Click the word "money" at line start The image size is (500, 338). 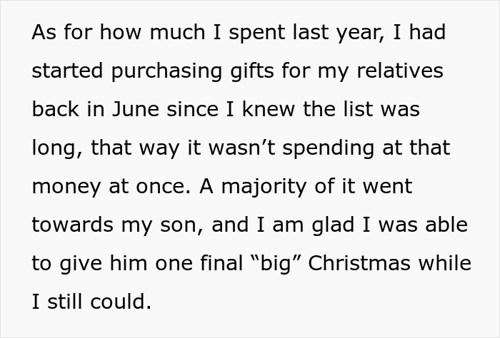coord(64,186)
